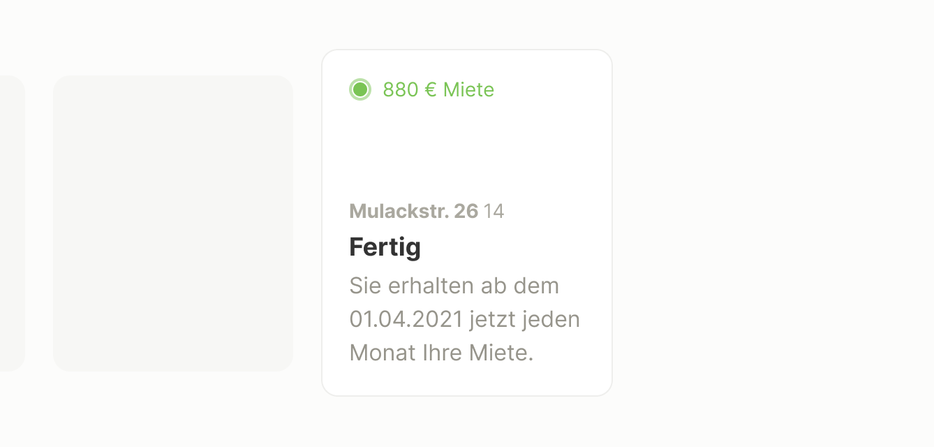Click the last line 'Monat Ihre Miete.'
Viewport: 934px width, 447px height.
[441, 353]
